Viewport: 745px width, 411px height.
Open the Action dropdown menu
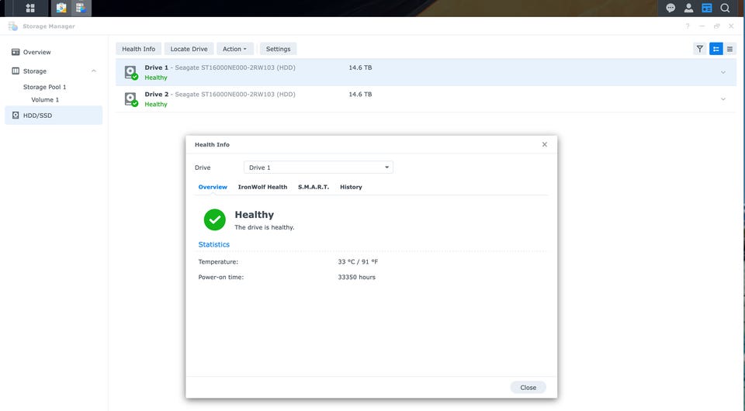234,49
